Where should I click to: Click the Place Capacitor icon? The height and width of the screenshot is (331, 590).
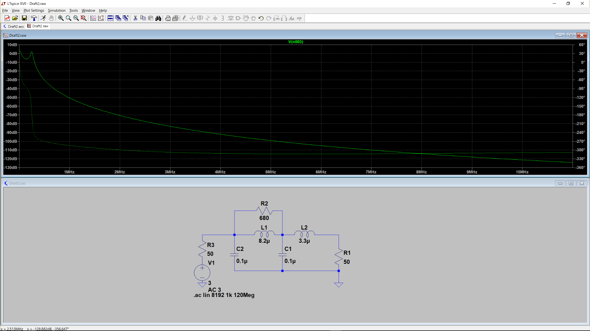coord(215,18)
